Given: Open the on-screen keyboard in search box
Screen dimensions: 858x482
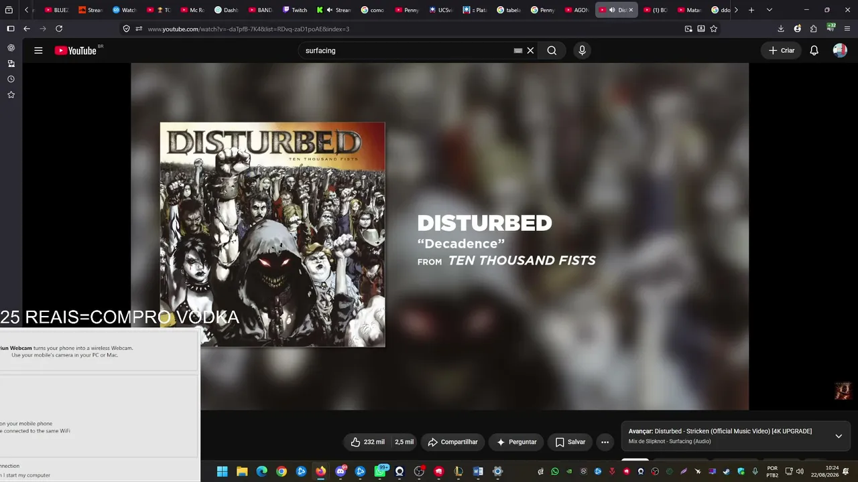Looking at the screenshot, I should [x=518, y=50].
